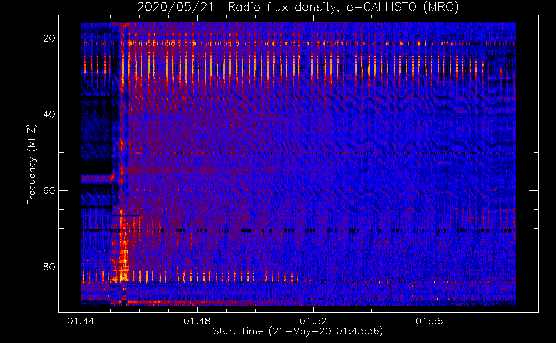Select the 20 frequency tick label
The image size is (556, 343).
(x=49, y=38)
